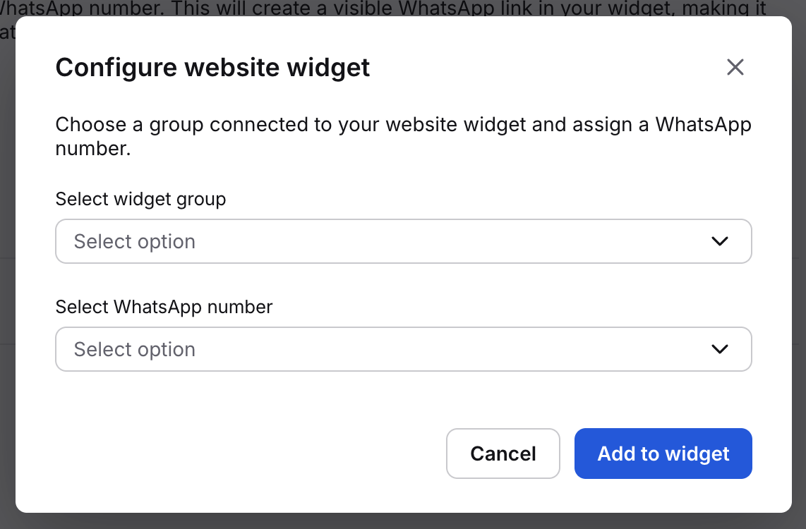806x529 pixels.
Task: Click the "Select widget group" label
Action: [x=140, y=199]
